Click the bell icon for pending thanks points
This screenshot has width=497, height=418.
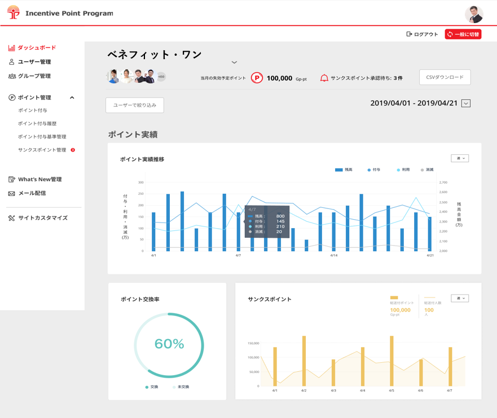(324, 78)
